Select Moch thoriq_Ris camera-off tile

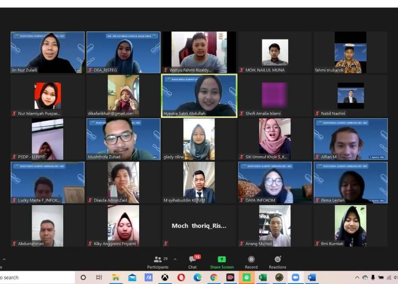point(199,226)
